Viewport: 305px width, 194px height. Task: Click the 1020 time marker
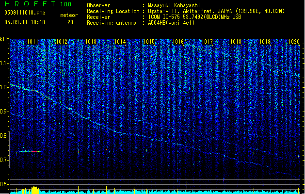coord(294,42)
